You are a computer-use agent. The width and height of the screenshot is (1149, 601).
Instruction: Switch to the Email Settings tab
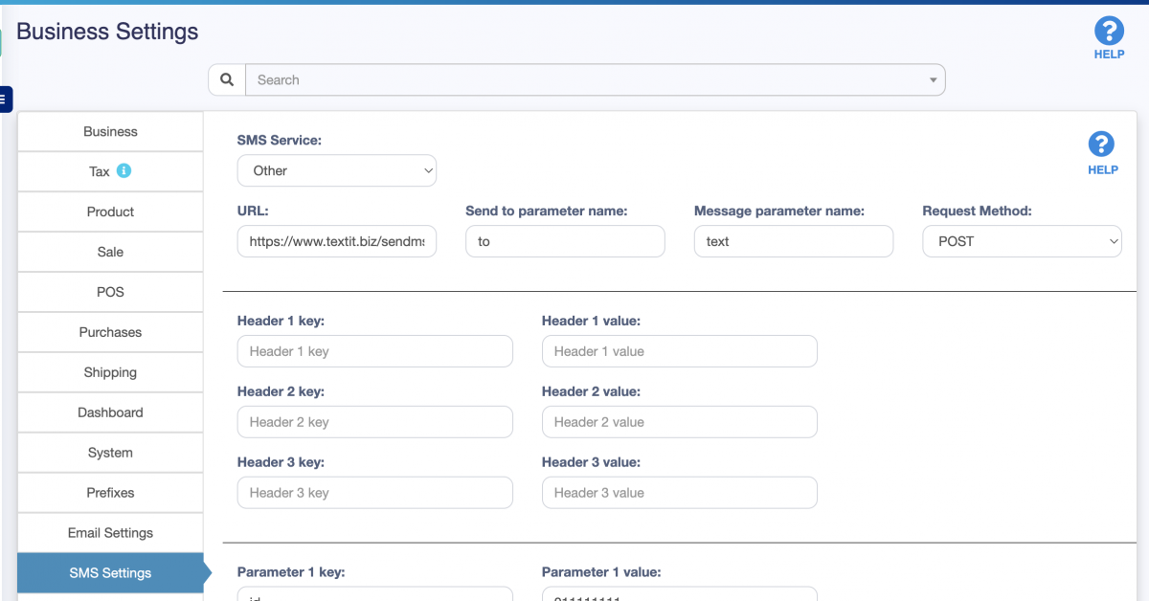coord(110,534)
